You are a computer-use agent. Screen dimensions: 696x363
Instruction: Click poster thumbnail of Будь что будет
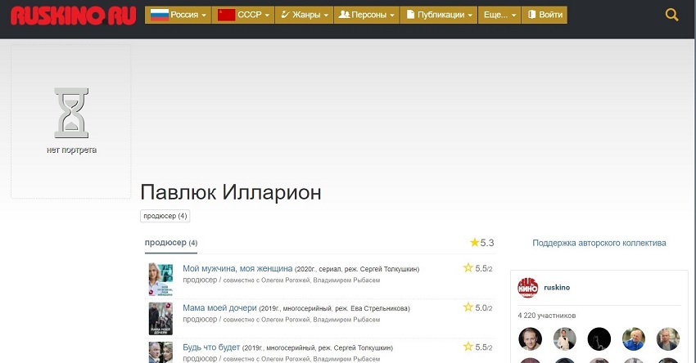(160, 352)
